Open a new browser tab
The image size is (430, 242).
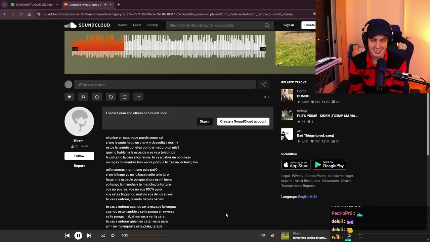pyautogui.click(x=119, y=4)
